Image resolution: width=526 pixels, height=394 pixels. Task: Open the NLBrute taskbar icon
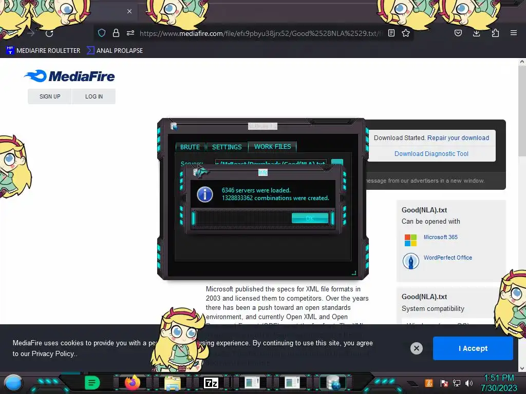coord(332,383)
